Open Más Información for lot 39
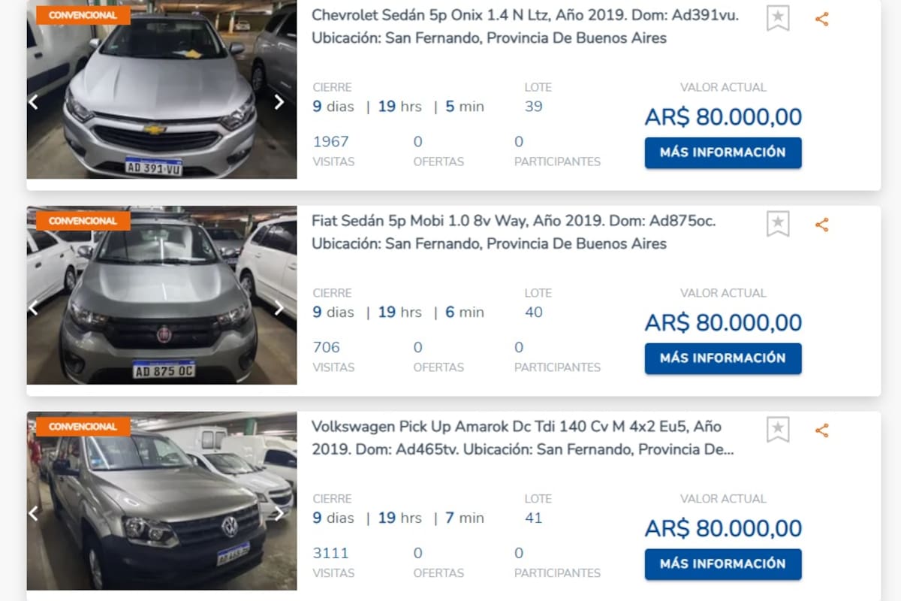This screenshot has width=901, height=601. [723, 153]
